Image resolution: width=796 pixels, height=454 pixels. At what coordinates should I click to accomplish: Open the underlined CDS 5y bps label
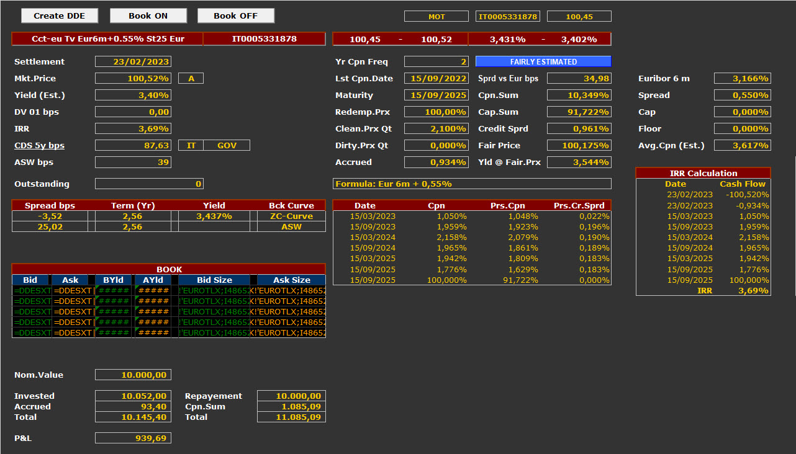pos(39,146)
